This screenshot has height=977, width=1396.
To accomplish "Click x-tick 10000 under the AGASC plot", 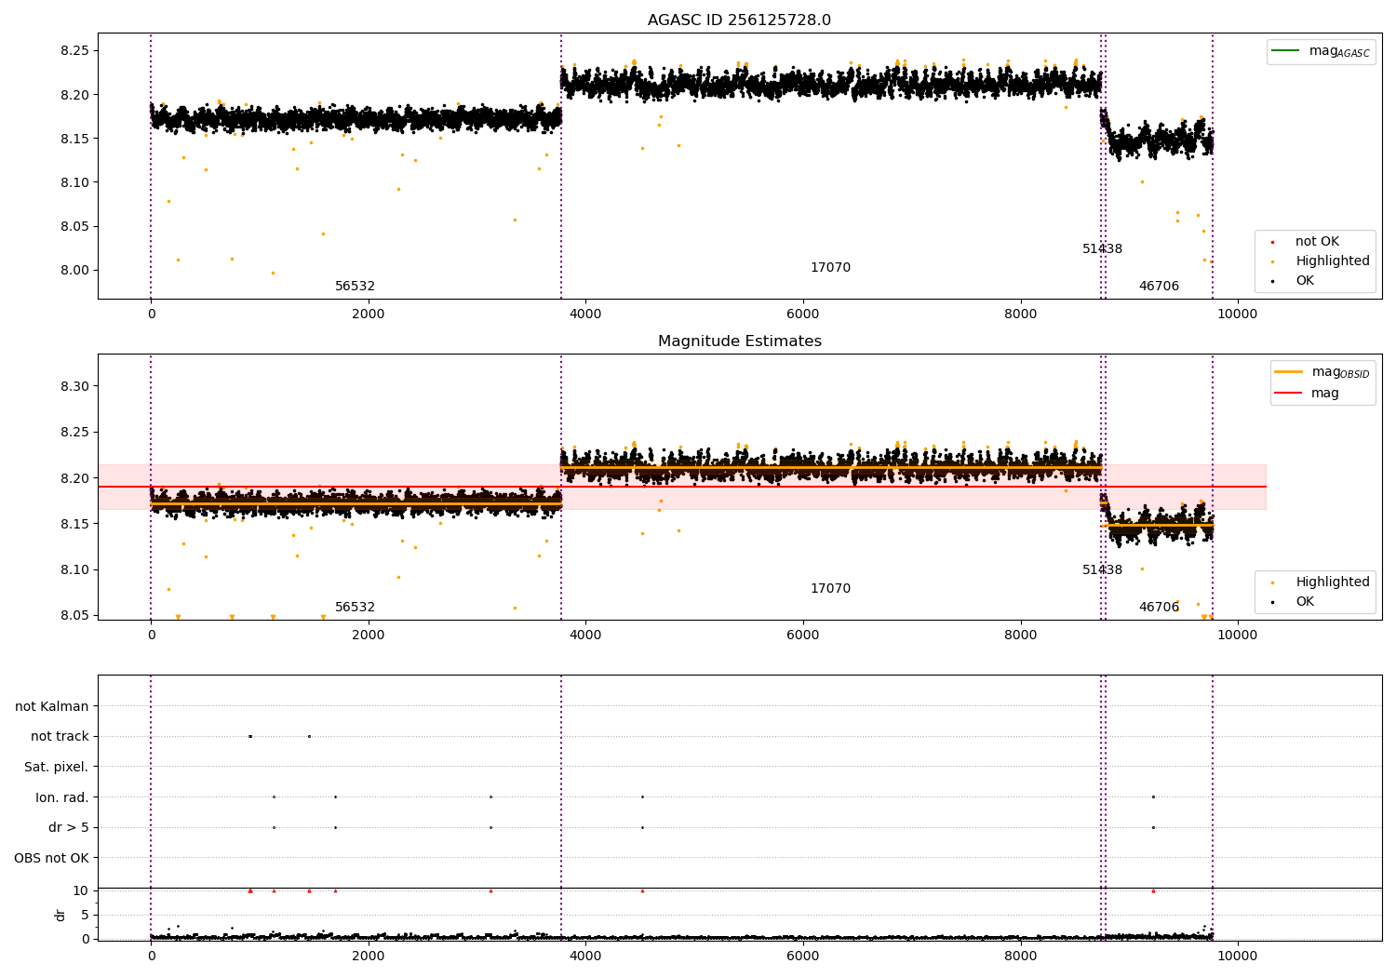I will [1238, 314].
